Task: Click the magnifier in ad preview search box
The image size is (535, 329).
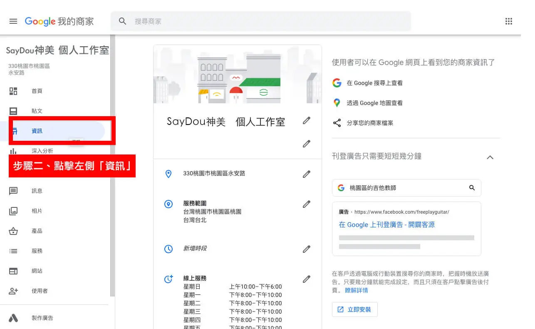Action: [472, 188]
